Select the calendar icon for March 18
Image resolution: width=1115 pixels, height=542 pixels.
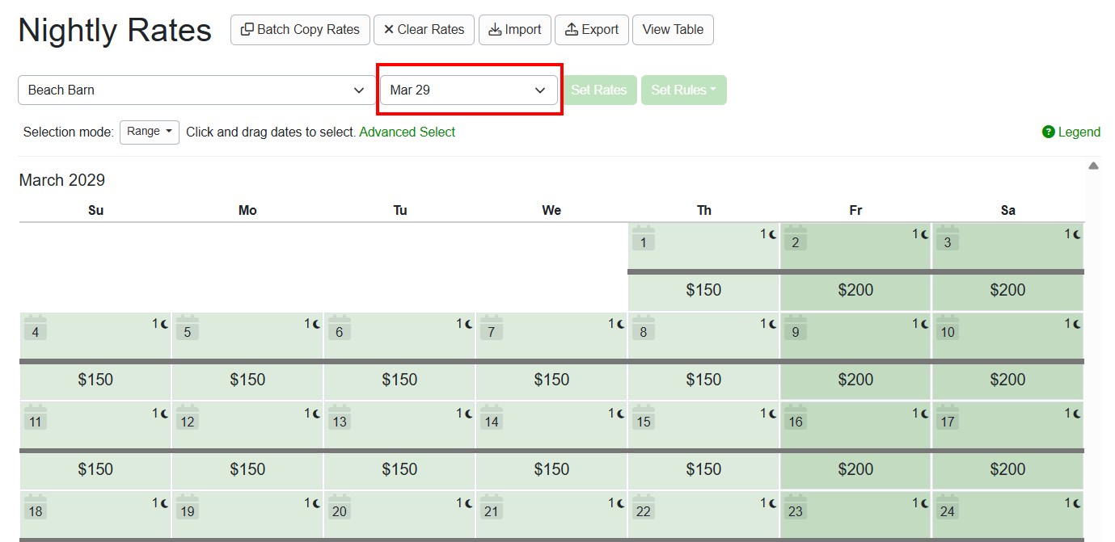click(x=36, y=508)
